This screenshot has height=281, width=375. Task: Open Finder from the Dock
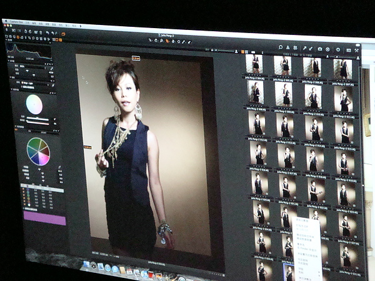[x=86, y=264]
